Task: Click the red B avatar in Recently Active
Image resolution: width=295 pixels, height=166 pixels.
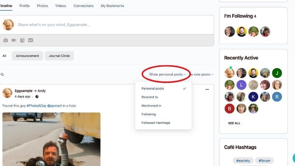Action: [x=229, y=108]
